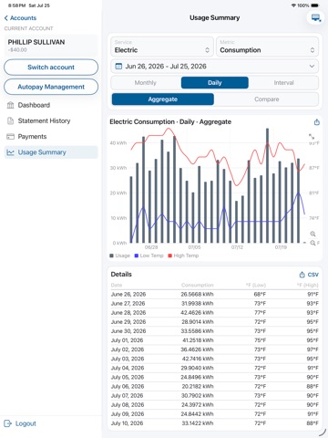Click 30.7902 kWh value
The image size is (328, 438).
tap(197, 396)
